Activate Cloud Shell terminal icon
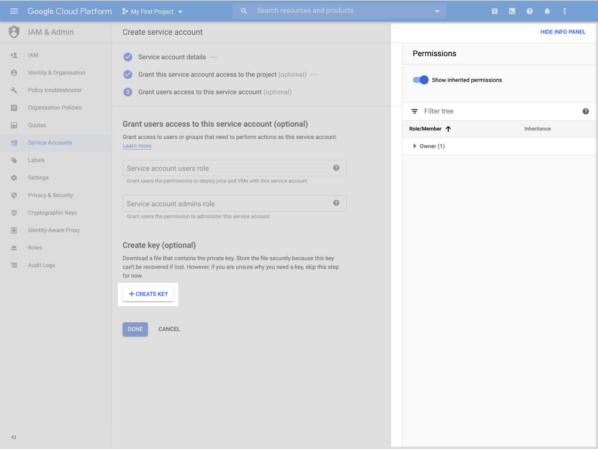 pyautogui.click(x=512, y=11)
